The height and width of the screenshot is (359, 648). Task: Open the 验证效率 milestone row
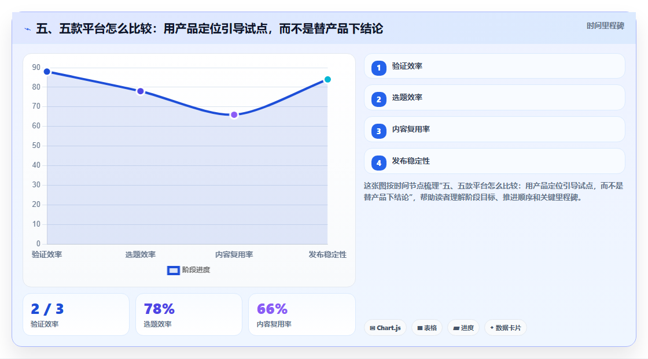click(x=494, y=66)
